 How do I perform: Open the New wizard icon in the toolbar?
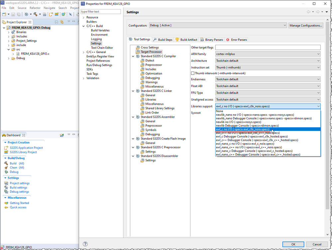pyautogui.click(x=4, y=14)
